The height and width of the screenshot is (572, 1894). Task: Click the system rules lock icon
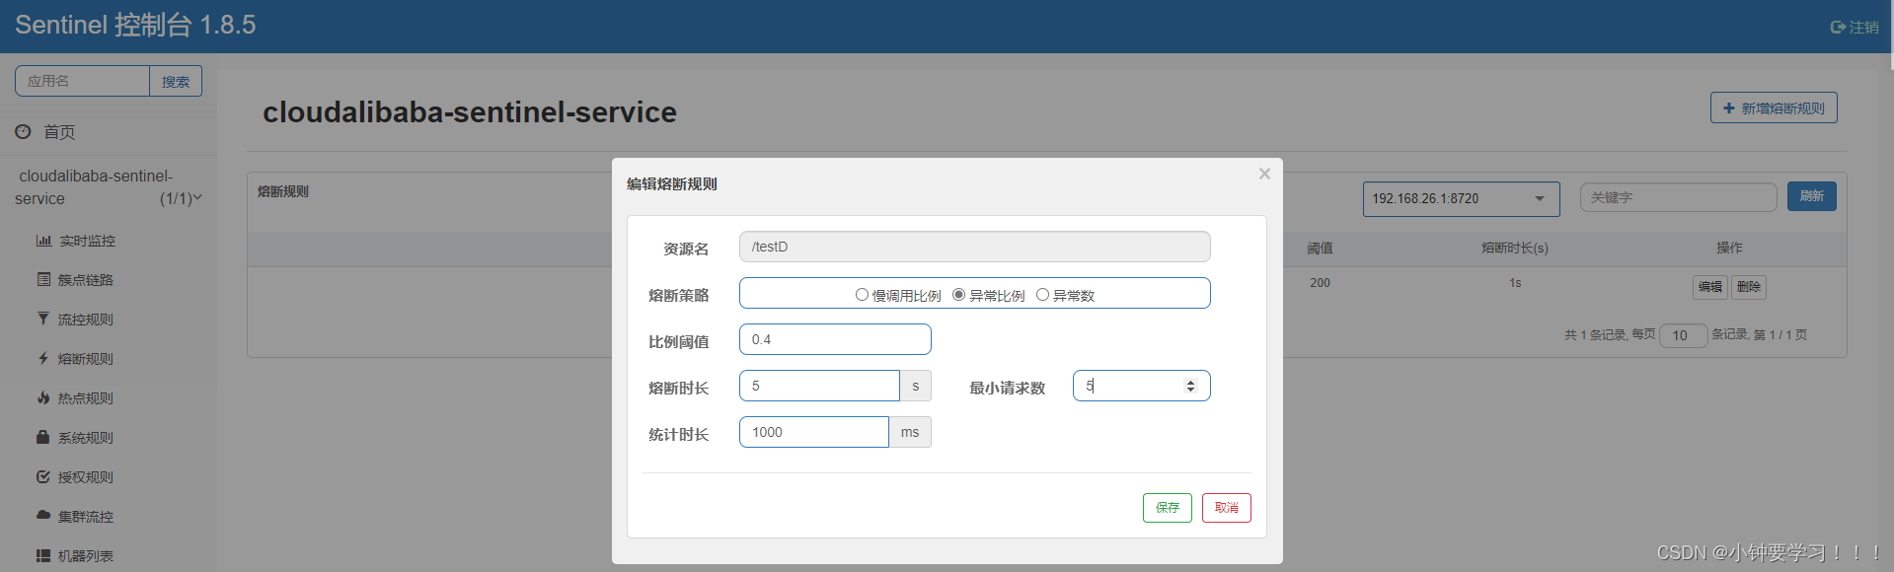(43, 437)
